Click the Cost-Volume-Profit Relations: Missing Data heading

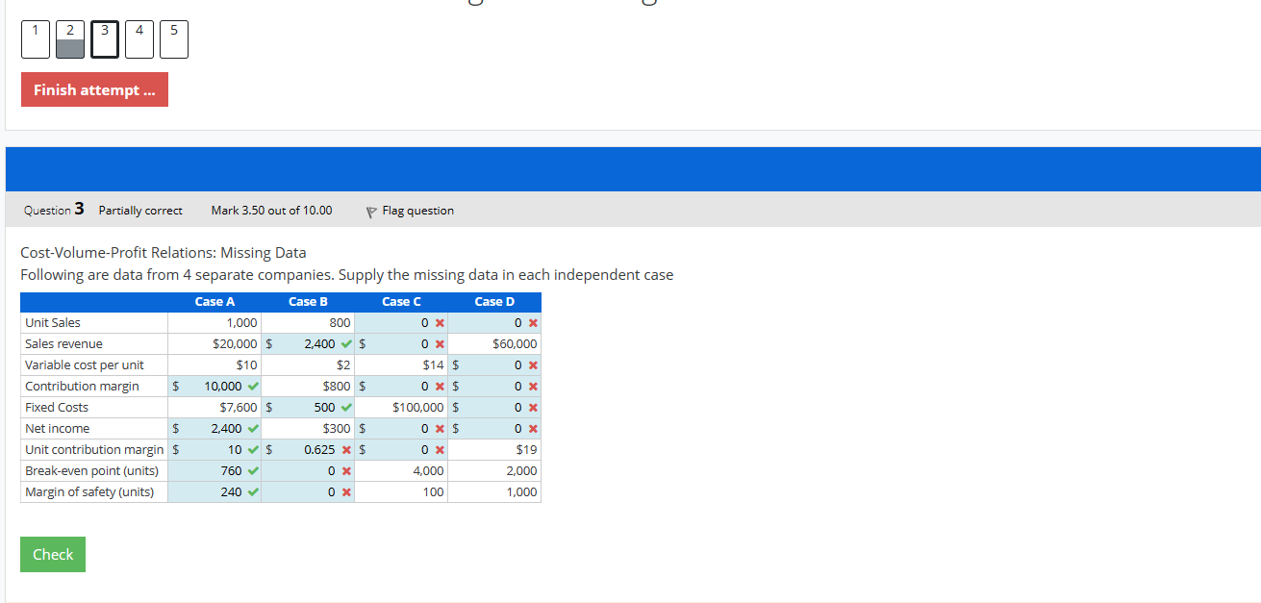coord(164,253)
